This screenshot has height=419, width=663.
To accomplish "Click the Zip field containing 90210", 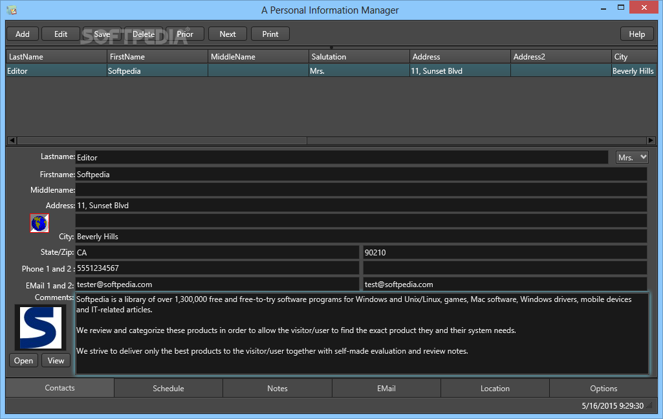I will coord(505,252).
